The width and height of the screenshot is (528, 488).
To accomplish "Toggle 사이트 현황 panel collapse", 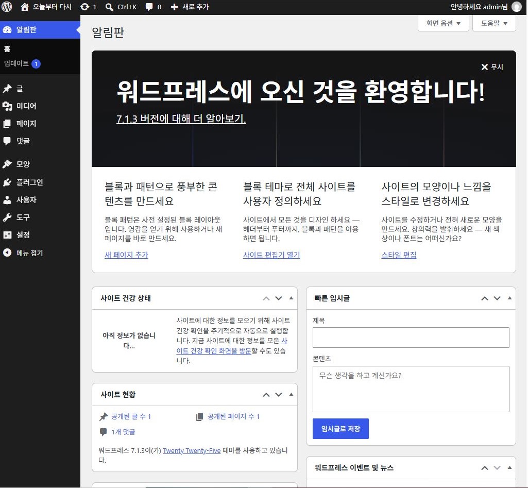I will click(x=291, y=394).
